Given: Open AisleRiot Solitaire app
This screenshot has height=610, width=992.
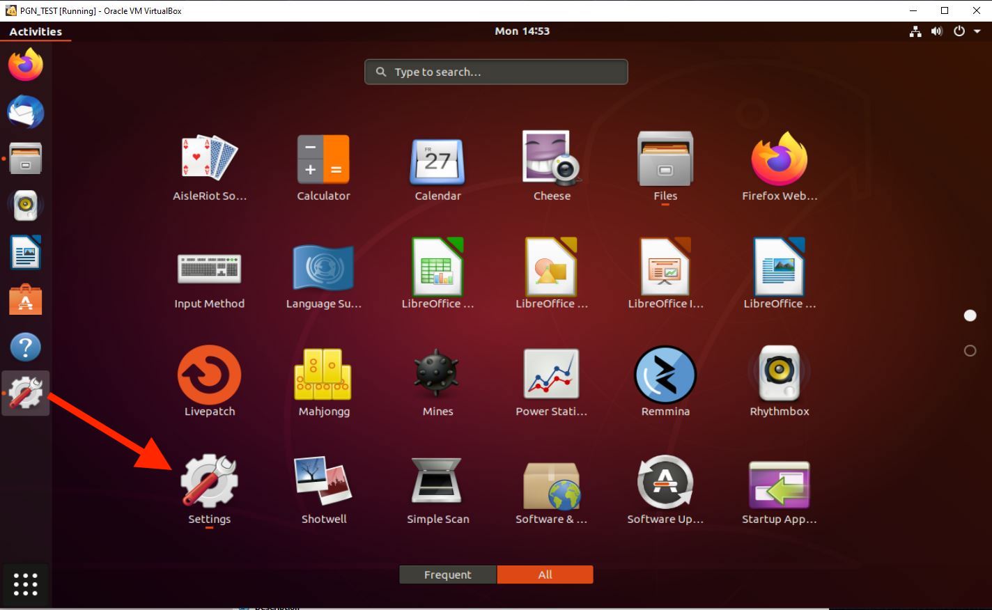Looking at the screenshot, I should point(209,159).
